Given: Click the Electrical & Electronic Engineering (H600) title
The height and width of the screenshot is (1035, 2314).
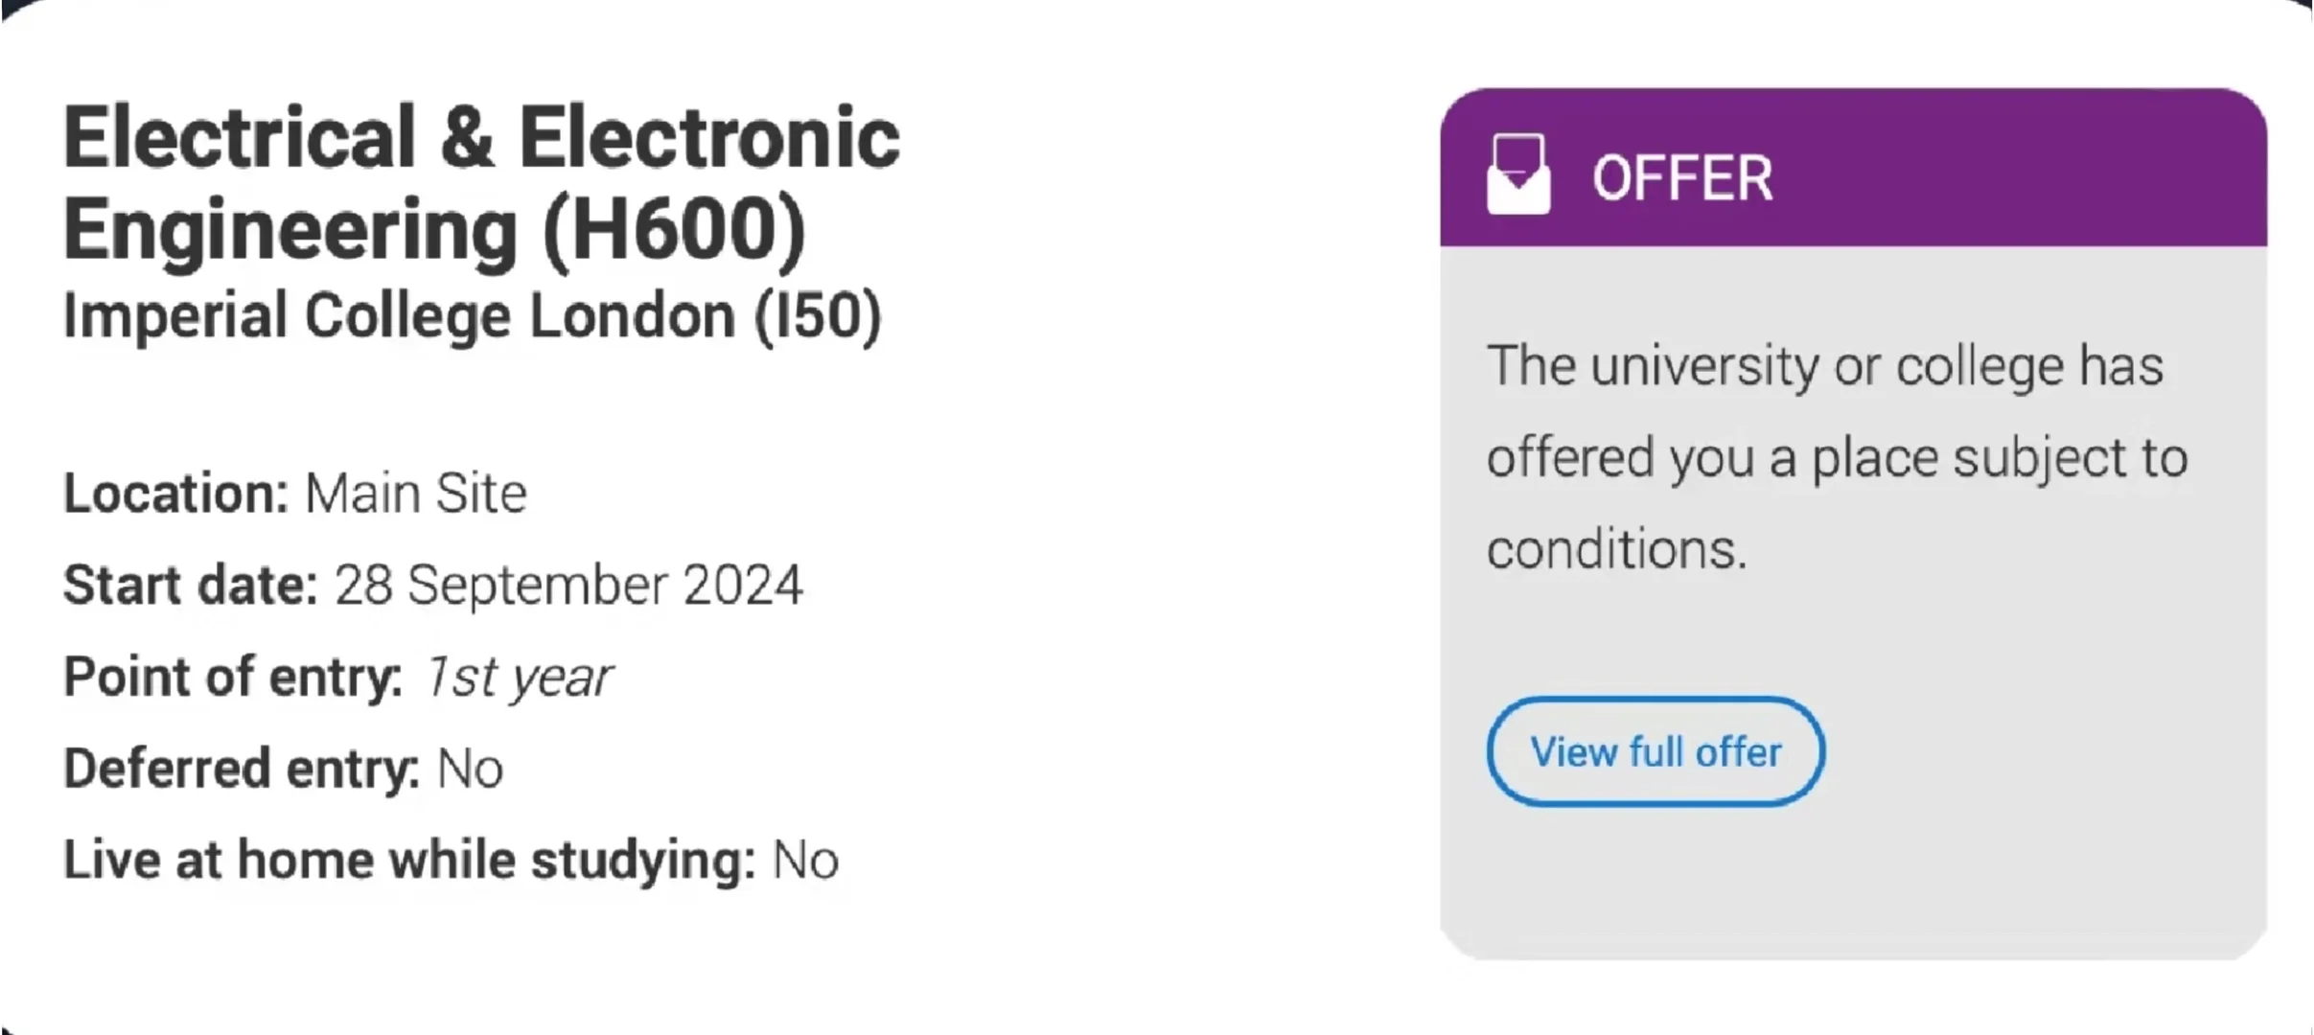Looking at the screenshot, I should click(481, 182).
